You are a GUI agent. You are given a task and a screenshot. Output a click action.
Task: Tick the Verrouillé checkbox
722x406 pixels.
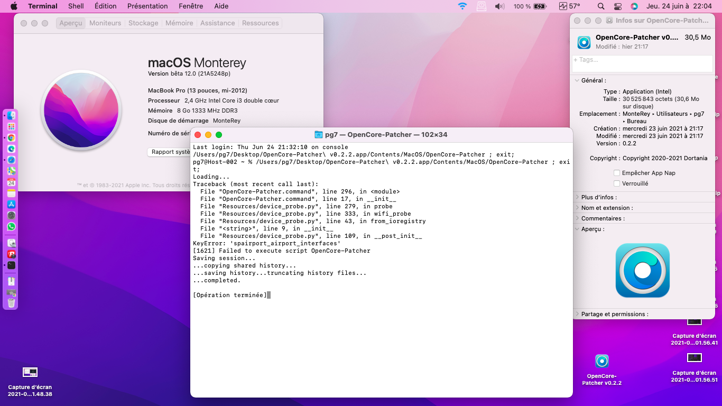tap(617, 183)
